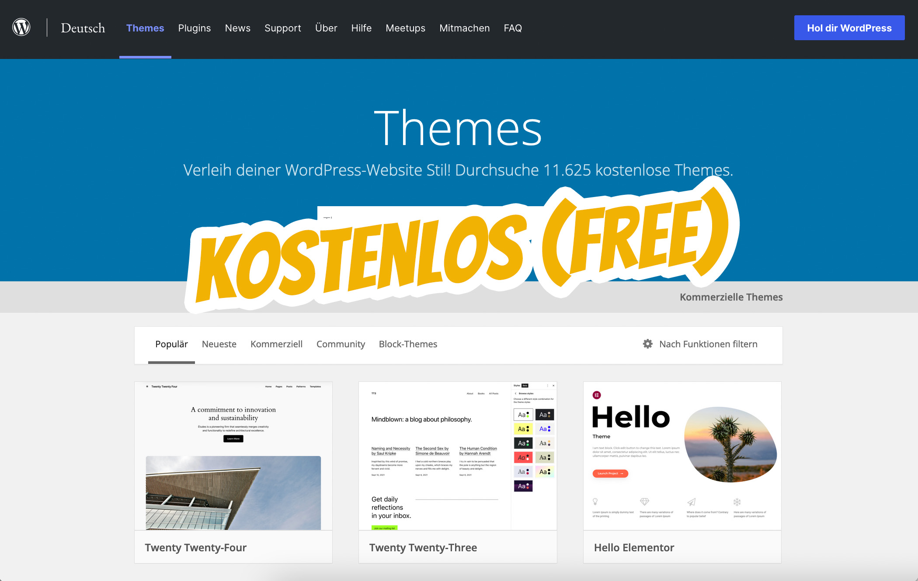Click the Elementor logo in Hello theme preview

point(597,394)
